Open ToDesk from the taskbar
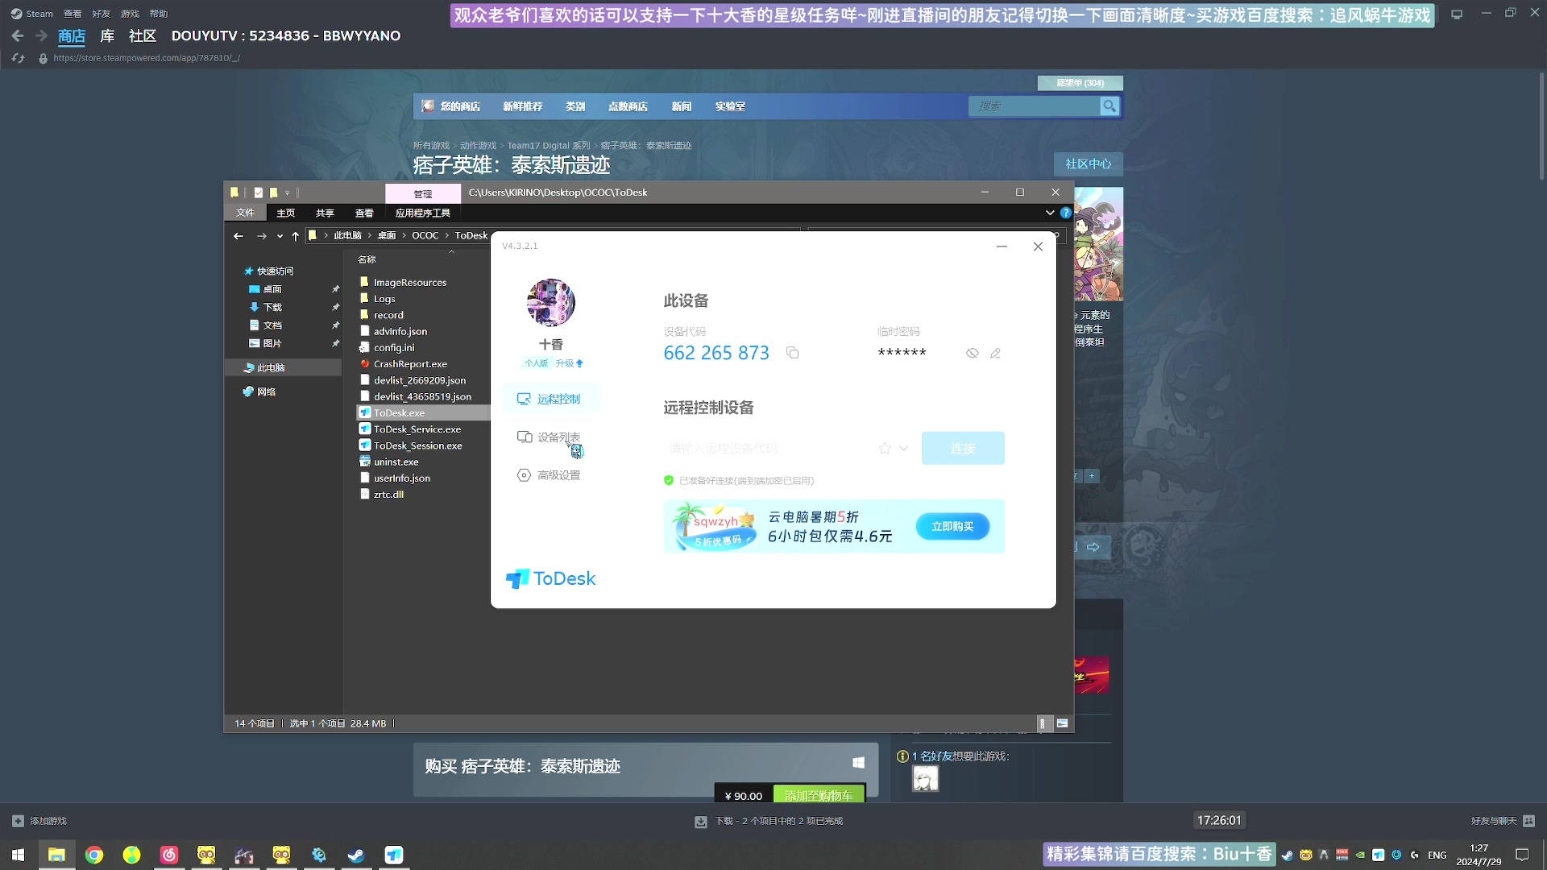Viewport: 1547px width, 870px height. point(394,855)
